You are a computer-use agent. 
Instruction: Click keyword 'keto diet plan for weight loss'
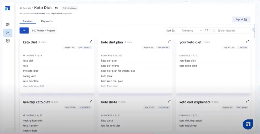click(x=118, y=71)
